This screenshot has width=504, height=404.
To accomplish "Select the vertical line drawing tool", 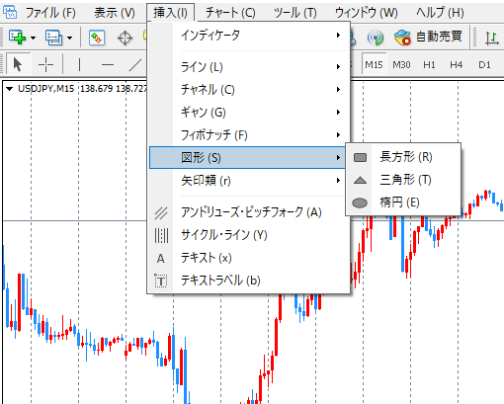I will click(79, 64).
